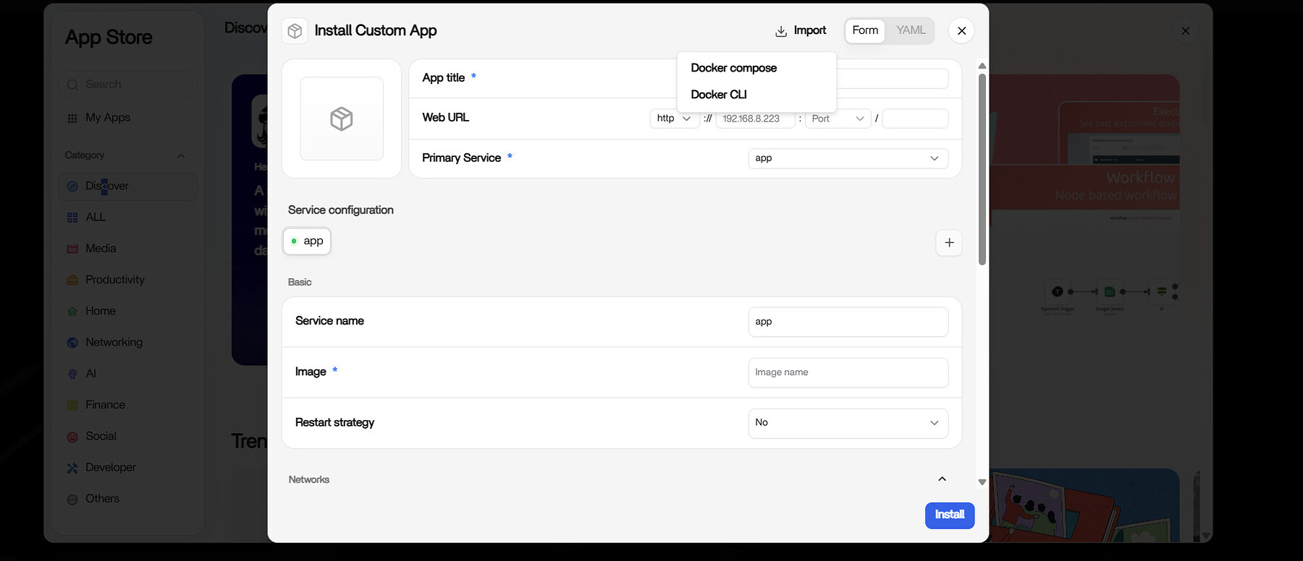Viewport: 1303px width, 561px height.
Task: Click the AI category icon
Action: pyautogui.click(x=72, y=374)
